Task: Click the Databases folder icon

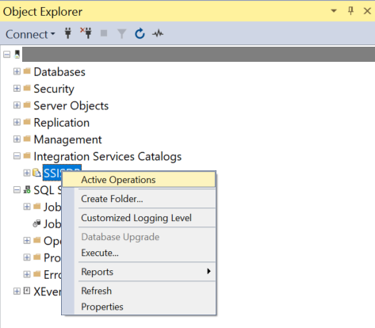Action: [27, 71]
